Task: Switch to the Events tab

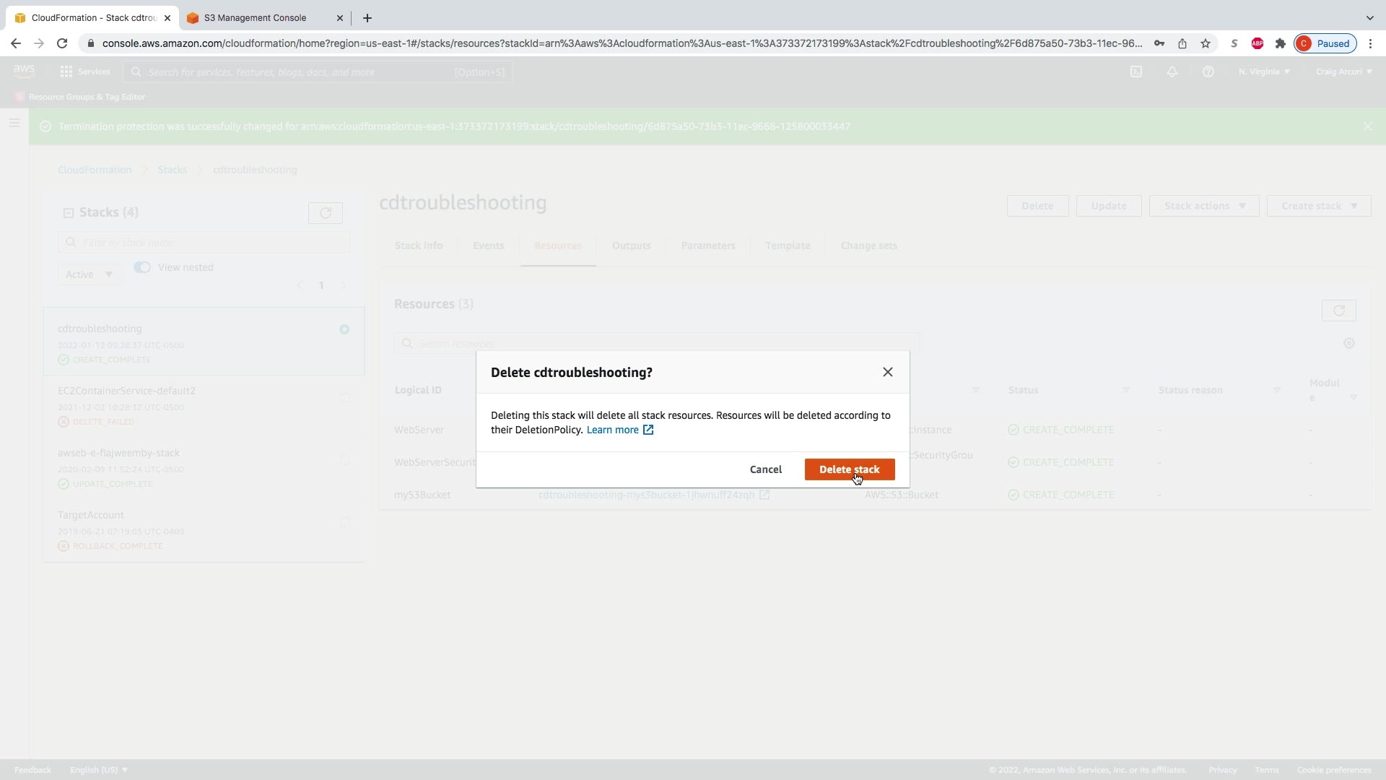Action: point(488,246)
